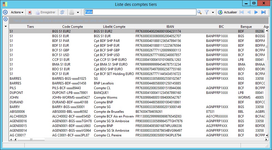
Task: Click the vertical scrollbar down arrow
Action: point(267,136)
